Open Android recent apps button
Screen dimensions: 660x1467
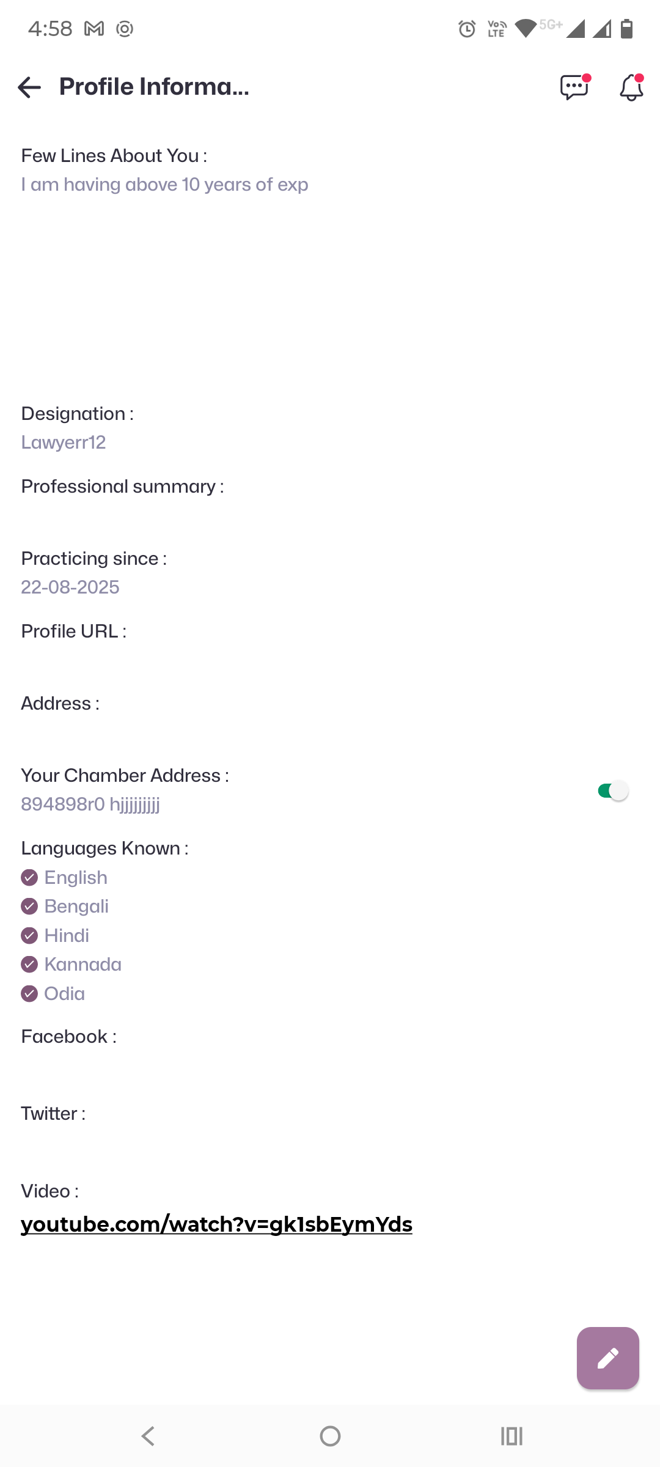pos(512,1436)
